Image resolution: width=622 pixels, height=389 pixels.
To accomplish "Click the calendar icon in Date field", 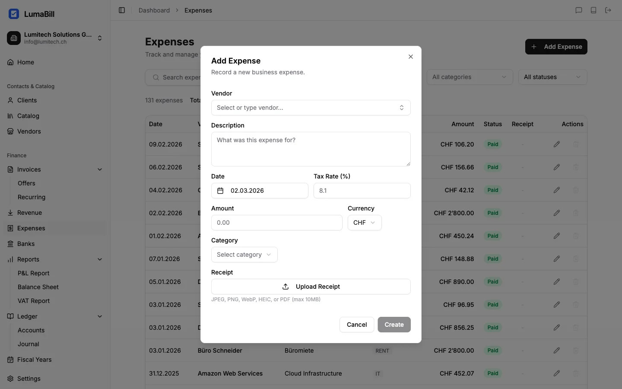I will click(220, 191).
